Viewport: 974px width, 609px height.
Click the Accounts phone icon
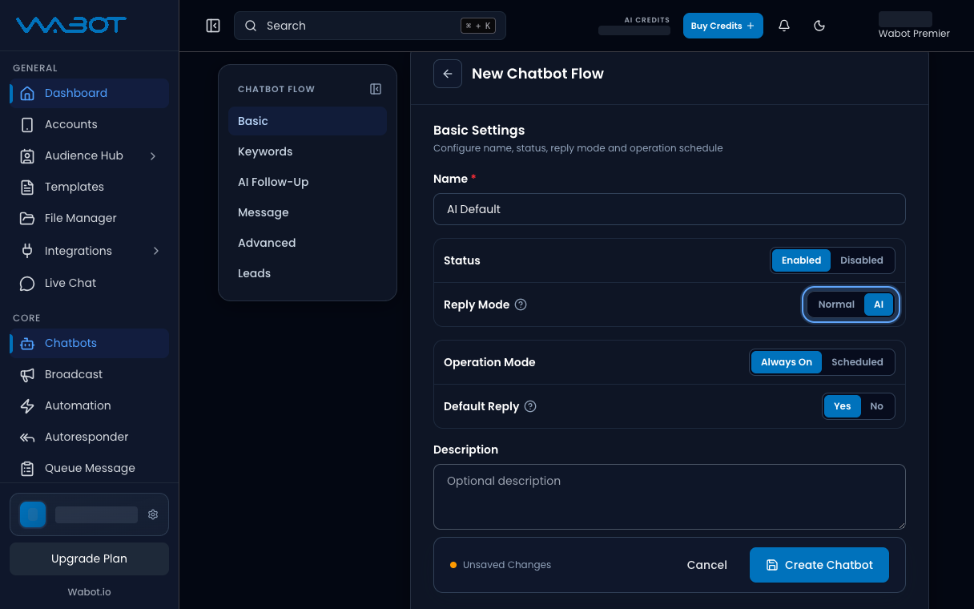coord(27,124)
